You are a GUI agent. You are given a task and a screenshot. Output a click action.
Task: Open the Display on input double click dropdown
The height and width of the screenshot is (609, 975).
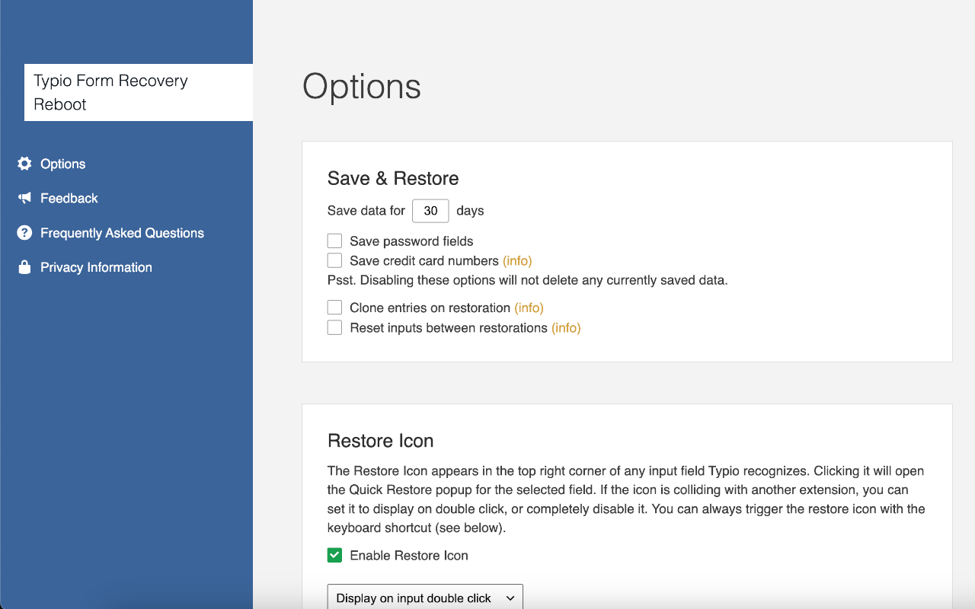pos(425,598)
